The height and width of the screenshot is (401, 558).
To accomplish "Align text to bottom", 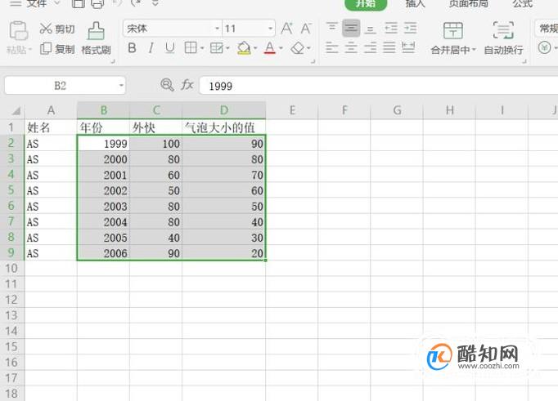I will 370,29.
